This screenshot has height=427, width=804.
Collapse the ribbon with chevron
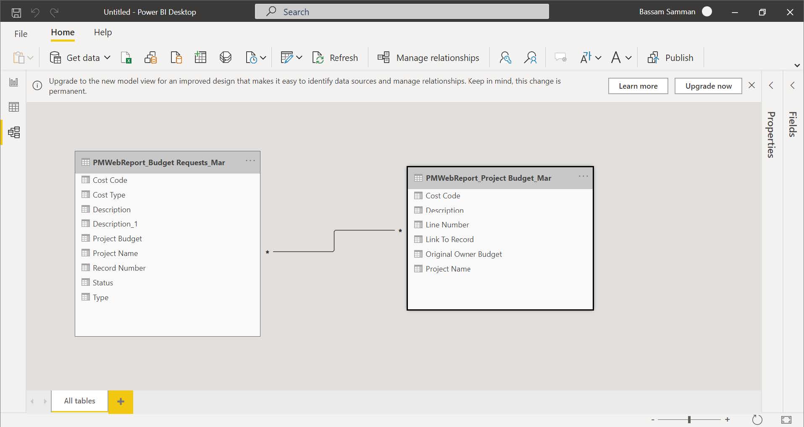(x=797, y=65)
